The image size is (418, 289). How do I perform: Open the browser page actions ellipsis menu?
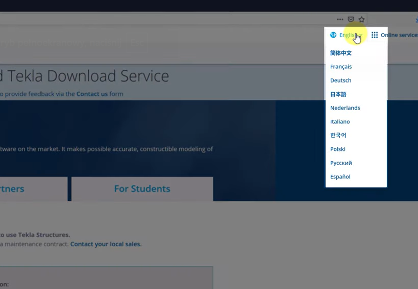(340, 19)
